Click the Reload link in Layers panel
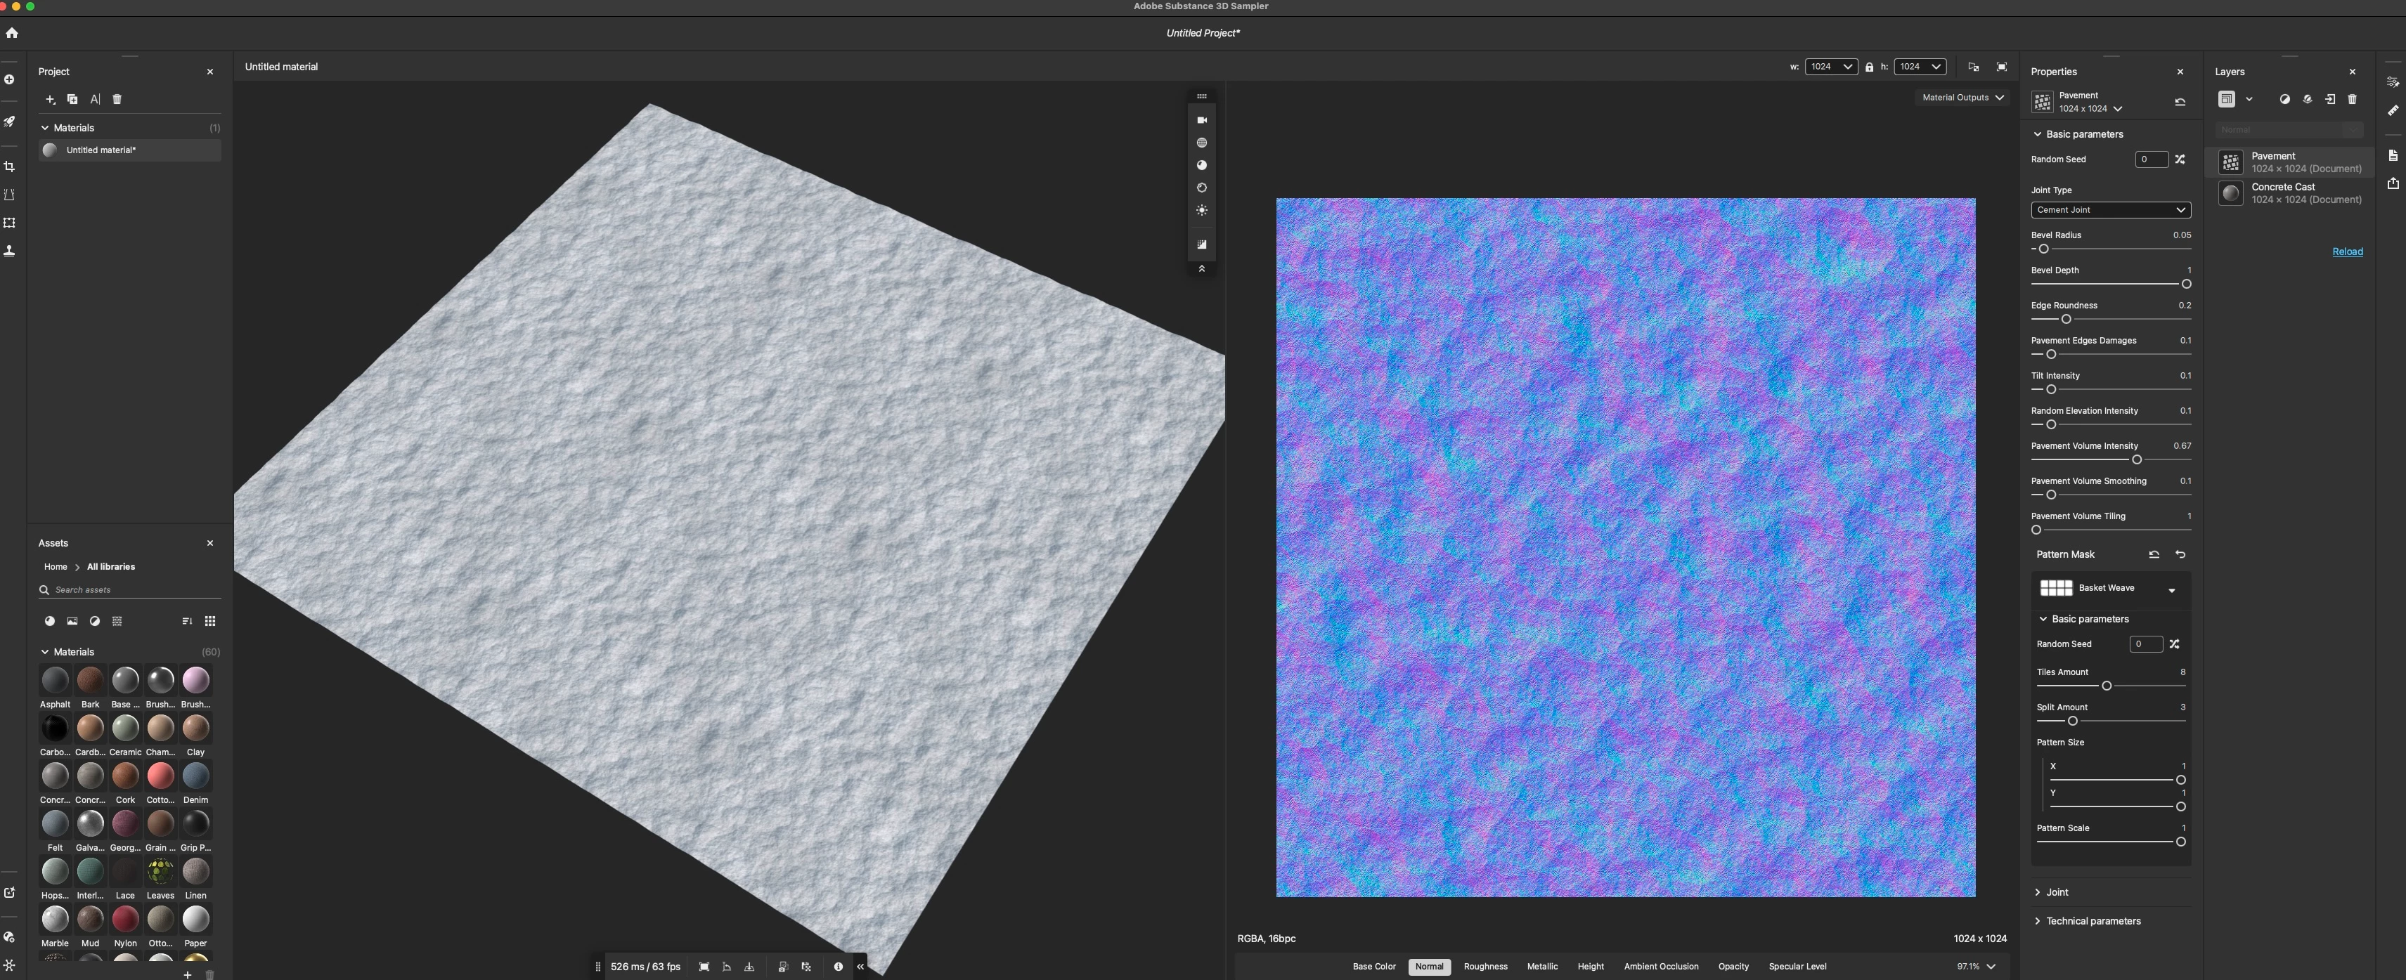The height and width of the screenshot is (980, 2406). 2347,252
